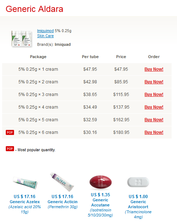This screenshot has width=177, height=223.
Task: Open the Generic Acticin link
Action: pos(62,202)
